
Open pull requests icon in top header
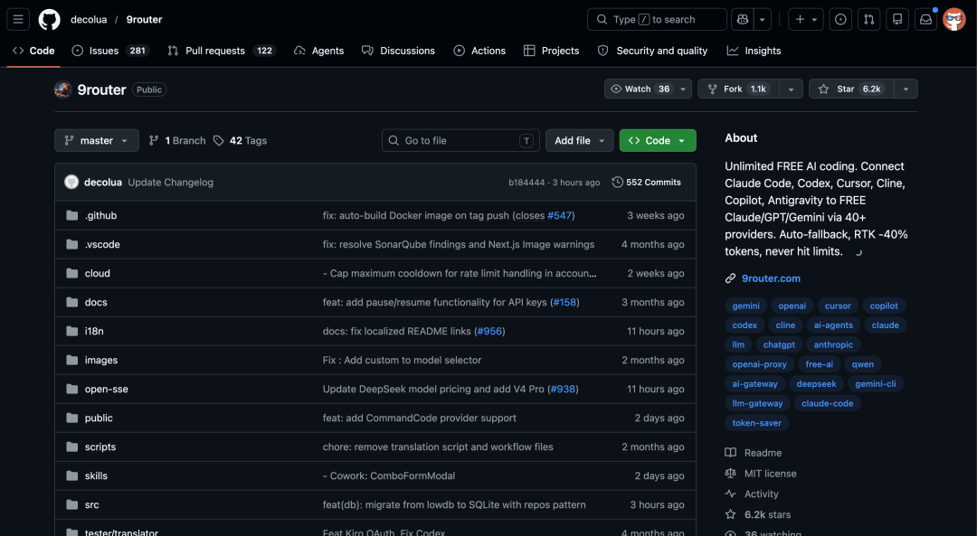(x=868, y=19)
